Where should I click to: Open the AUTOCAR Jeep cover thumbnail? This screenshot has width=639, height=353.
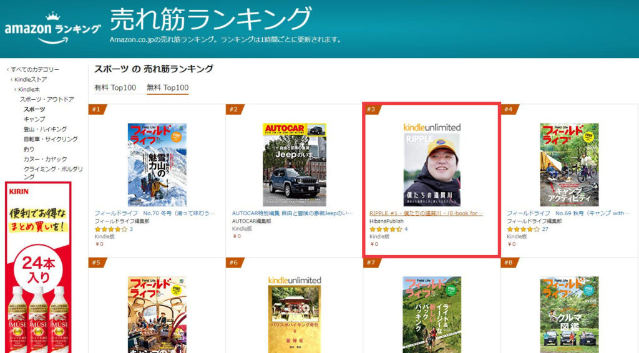tap(294, 165)
